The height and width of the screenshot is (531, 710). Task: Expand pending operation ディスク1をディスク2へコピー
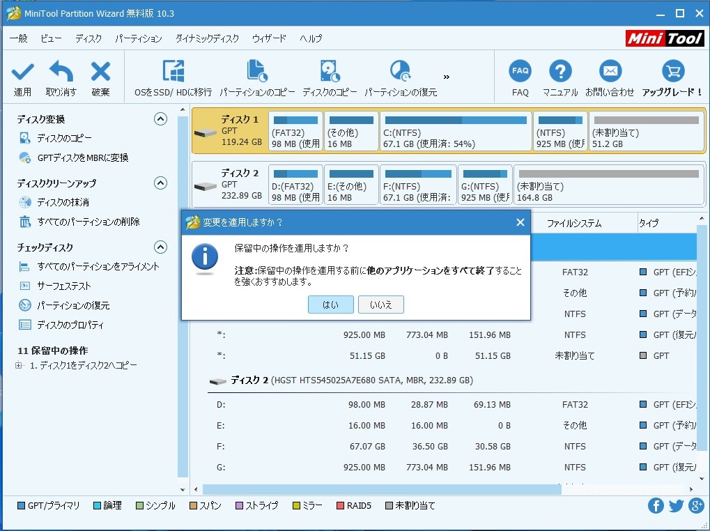[x=19, y=366]
